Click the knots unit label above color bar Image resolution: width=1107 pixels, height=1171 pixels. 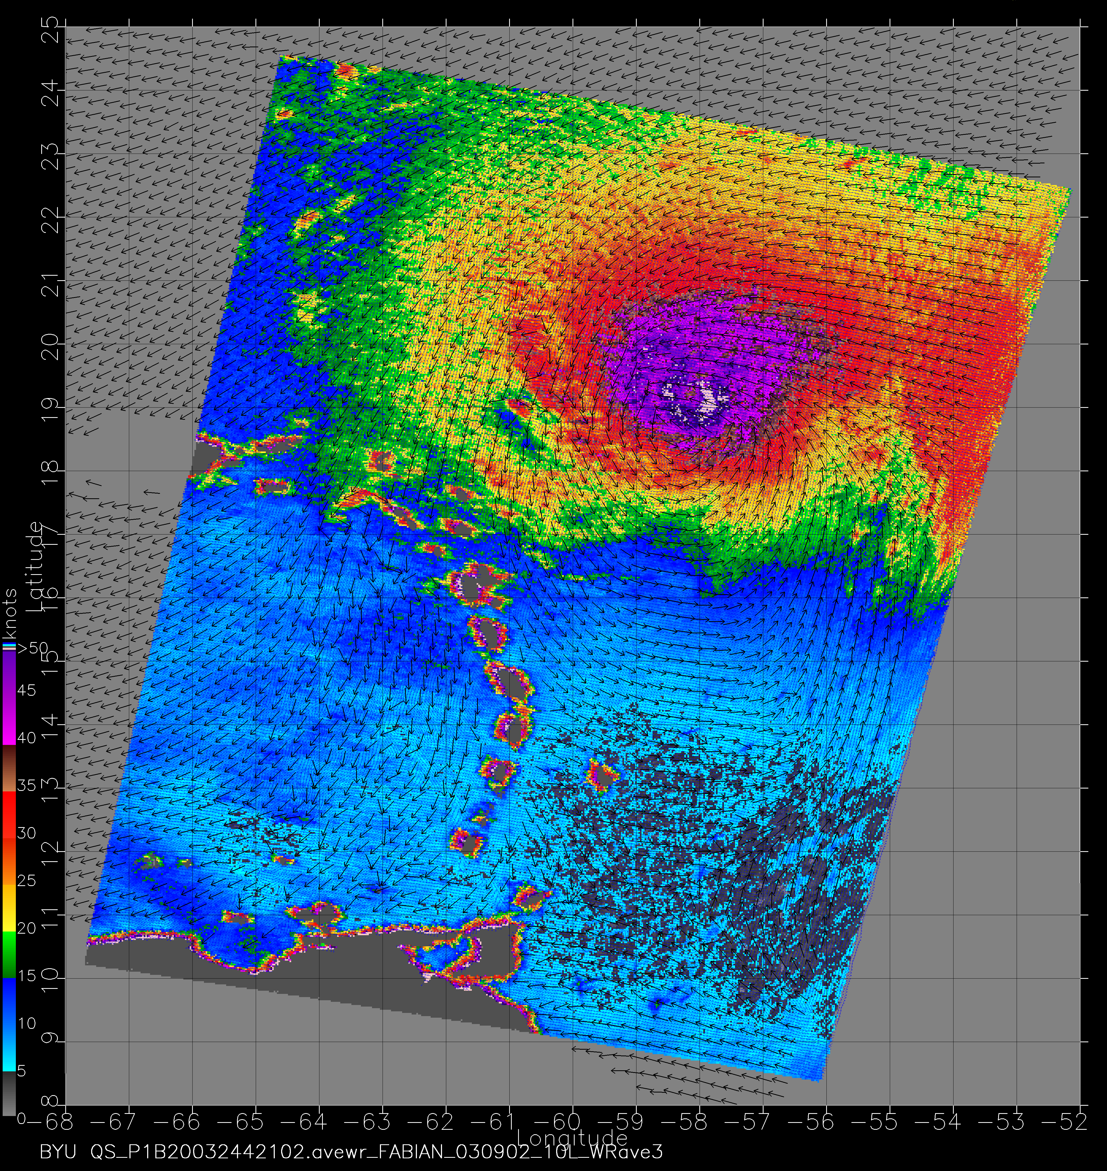pyautogui.click(x=9, y=614)
